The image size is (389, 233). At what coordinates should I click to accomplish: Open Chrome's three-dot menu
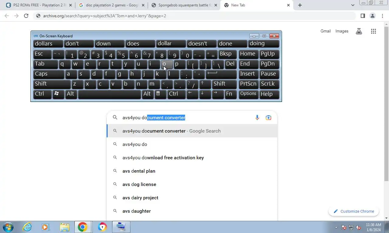click(x=382, y=16)
